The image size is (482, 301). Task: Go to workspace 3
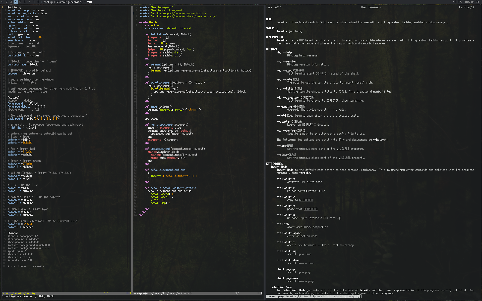click(x=11, y=2)
